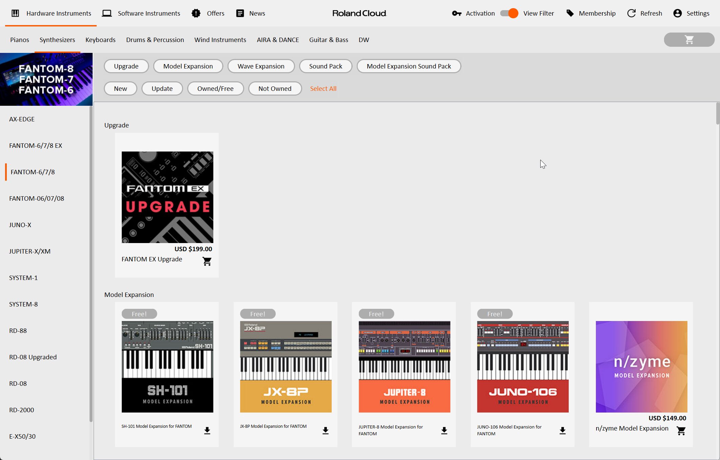Open the JUPITER-8 Model Expansion thumbnail

(405, 367)
